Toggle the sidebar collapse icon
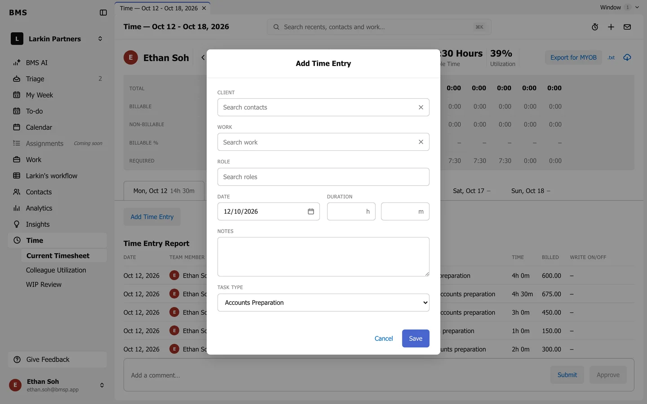Viewport: 647px width, 404px height. pyautogui.click(x=103, y=13)
